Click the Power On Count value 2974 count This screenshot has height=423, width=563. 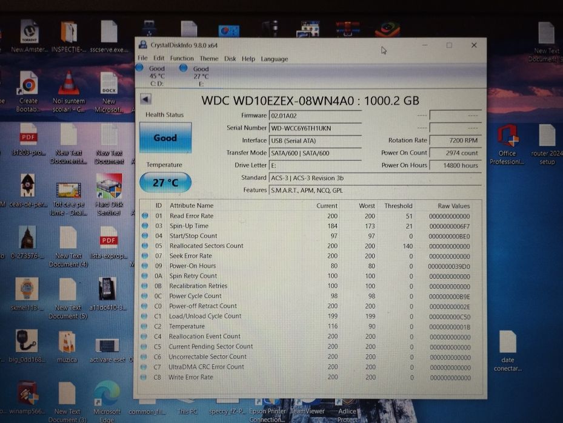coord(455,153)
